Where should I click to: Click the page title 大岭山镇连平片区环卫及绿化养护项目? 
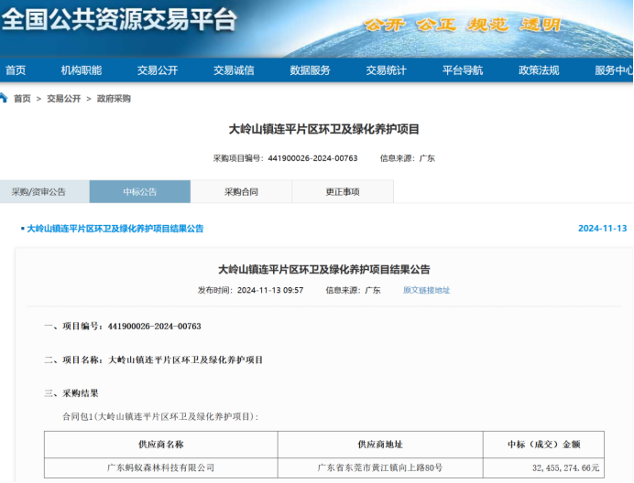point(324,129)
